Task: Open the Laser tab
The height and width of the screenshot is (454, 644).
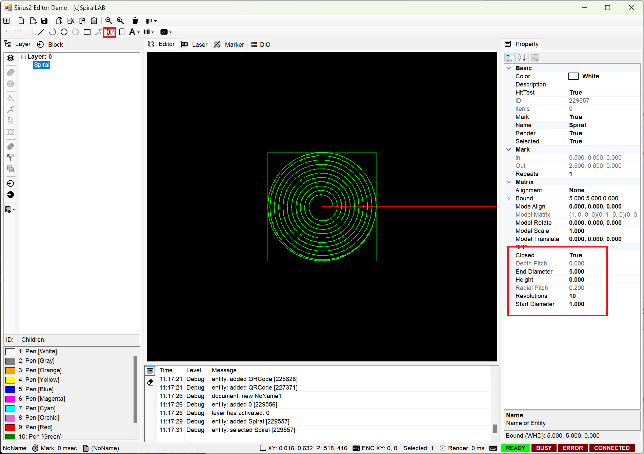Action: click(x=194, y=44)
